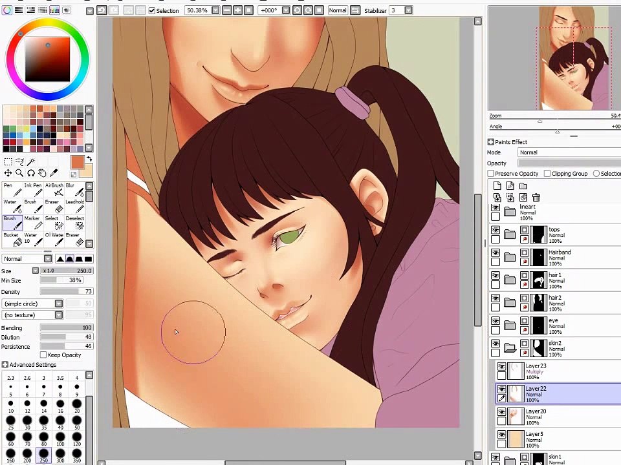
Task: Create a new layer set folder
Action: point(523,185)
